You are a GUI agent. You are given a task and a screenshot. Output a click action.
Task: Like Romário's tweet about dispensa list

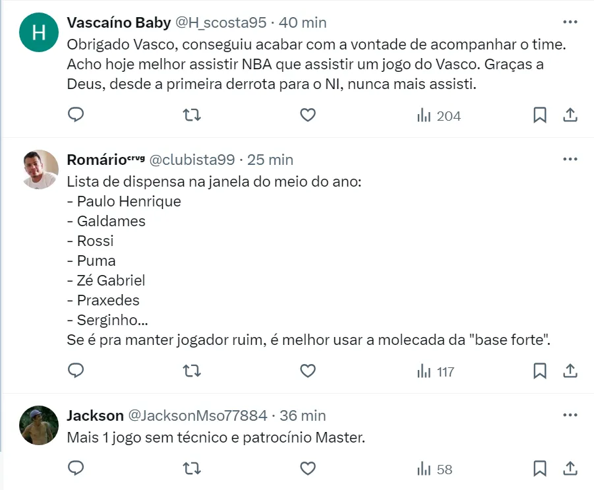(308, 371)
